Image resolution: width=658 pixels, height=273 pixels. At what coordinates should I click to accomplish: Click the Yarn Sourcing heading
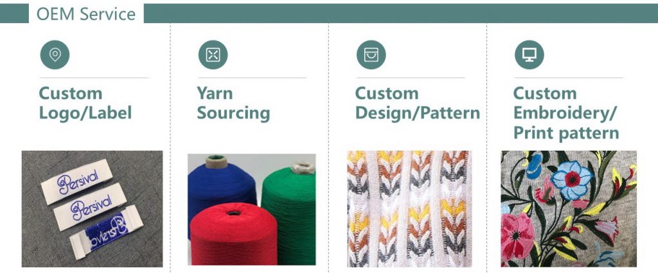(233, 103)
